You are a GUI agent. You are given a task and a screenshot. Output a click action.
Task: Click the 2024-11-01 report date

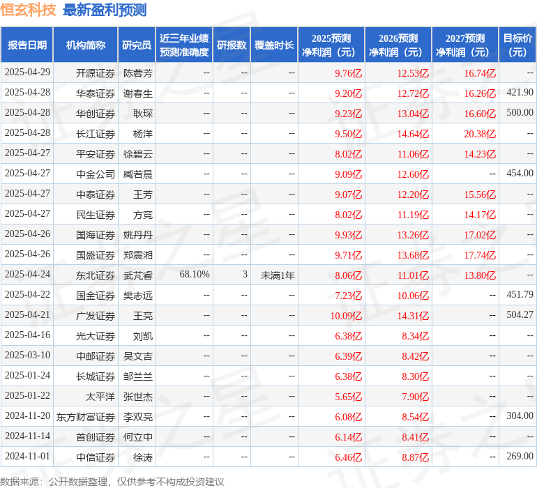pyautogui.click(x=27, y=456)
